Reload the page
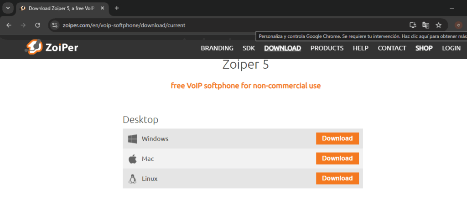 point(37,25)
